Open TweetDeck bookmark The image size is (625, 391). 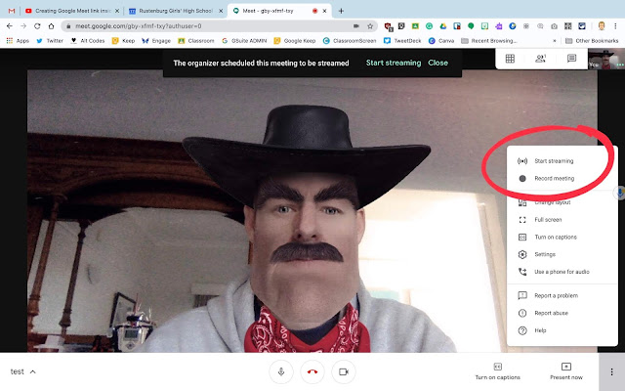coord(402,41)
